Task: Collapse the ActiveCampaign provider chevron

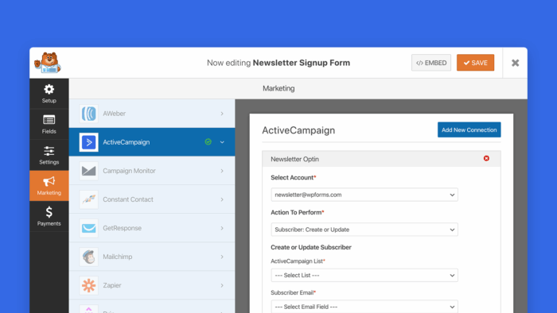Action: point(222,142)
